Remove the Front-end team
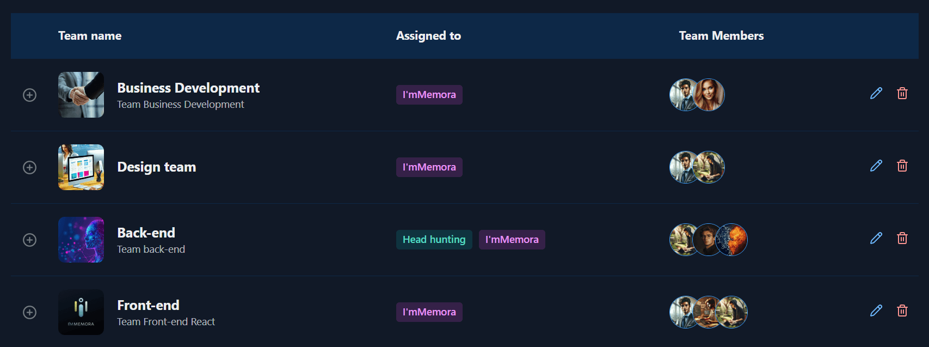Viewport: 929px width, 347px height. (902, 311)
